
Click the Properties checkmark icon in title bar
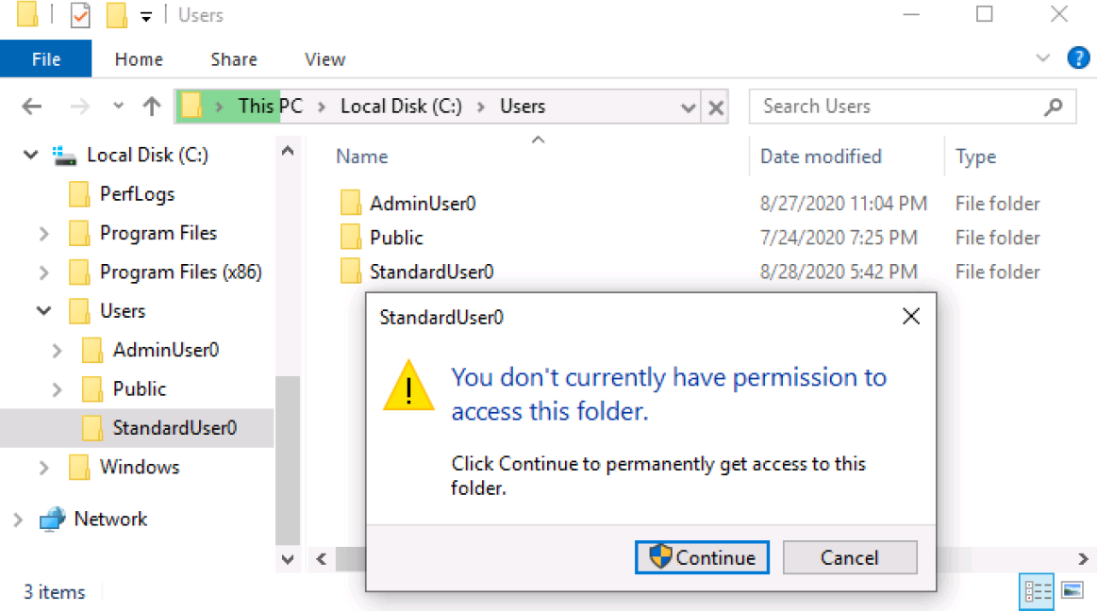80,15
